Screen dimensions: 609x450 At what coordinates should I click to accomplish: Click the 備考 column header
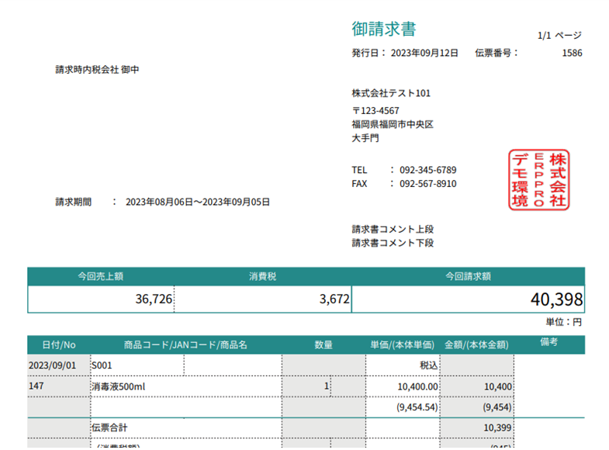click(548, 342)
